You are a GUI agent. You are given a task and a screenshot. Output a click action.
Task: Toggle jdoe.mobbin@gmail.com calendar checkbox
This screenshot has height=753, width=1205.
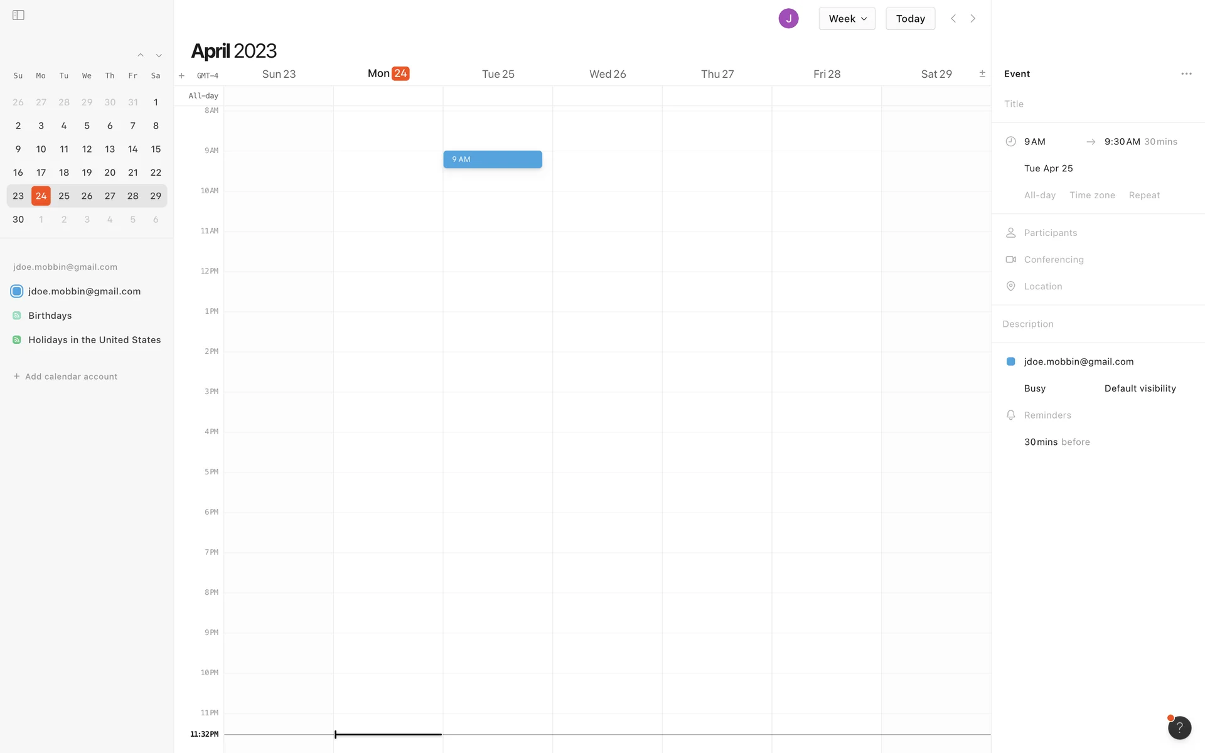coord(17,291)
